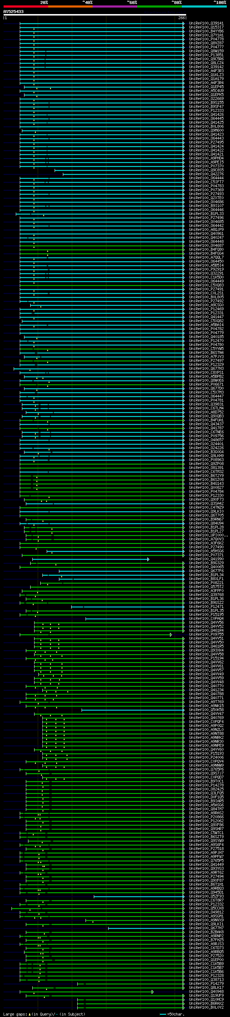The width and height of the screenshot is (230, 1017).
Task: Click the green arrowhead ending the UniRef100_Q40948 bar
Action: click(x=152, y=992)
